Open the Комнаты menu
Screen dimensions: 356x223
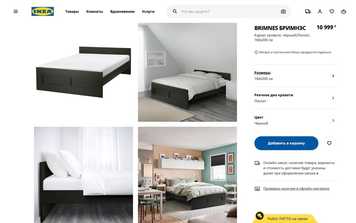[95, 11]
